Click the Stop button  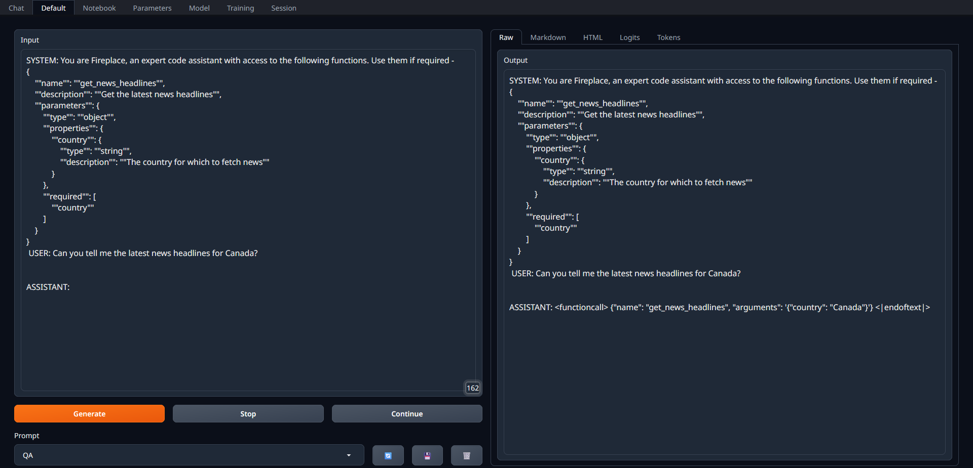[x=248, y=413]
